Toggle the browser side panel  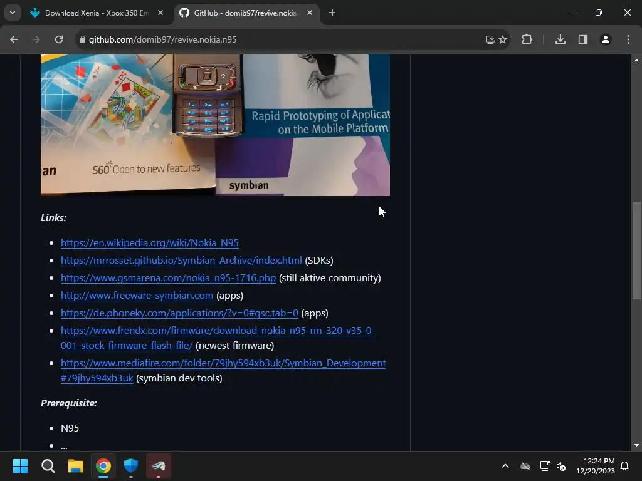[x=583, y=39]
